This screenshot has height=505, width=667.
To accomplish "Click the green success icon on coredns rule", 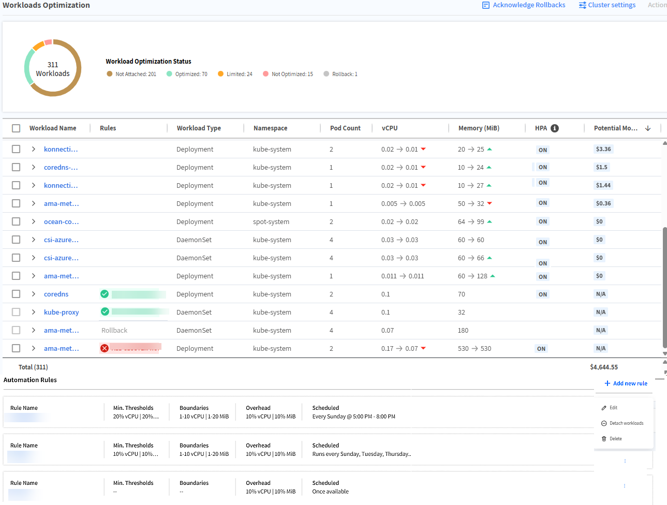I will (x=105, y=293).
